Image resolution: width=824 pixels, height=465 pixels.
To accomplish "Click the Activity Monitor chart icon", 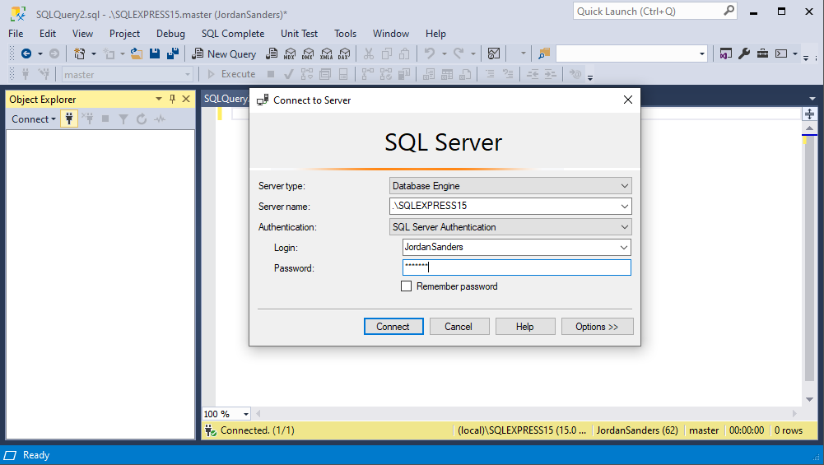I will pos(494,53).
